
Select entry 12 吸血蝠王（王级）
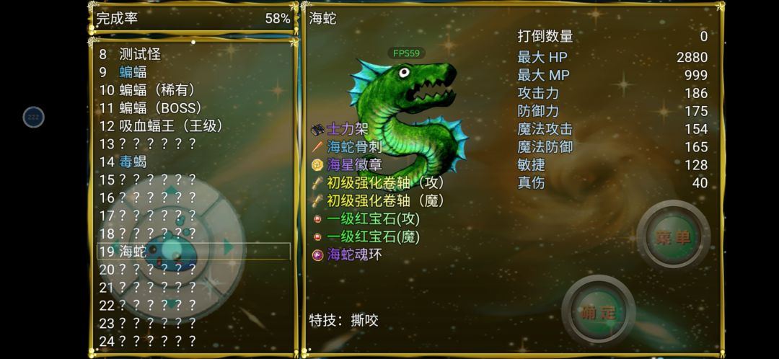coord(193,125)
